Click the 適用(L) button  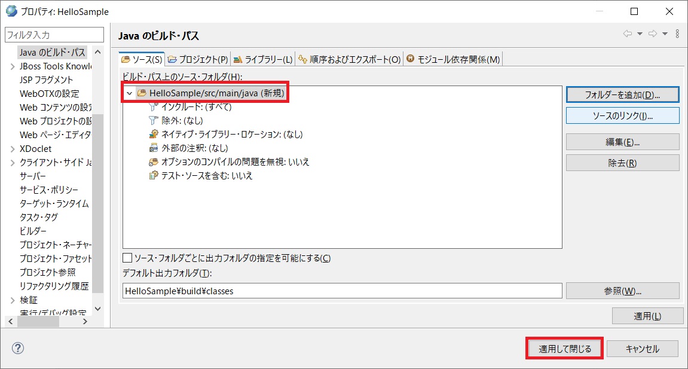647,316
